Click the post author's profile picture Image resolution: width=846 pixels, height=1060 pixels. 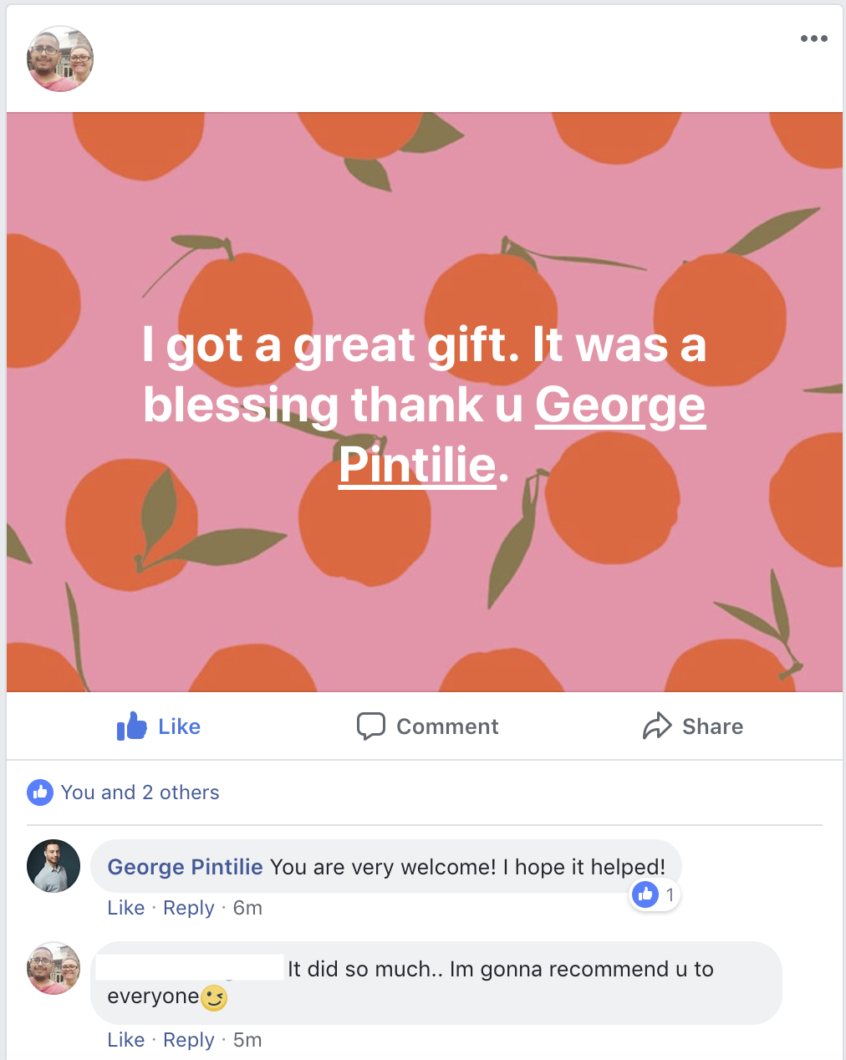click(x=60, y=59)
